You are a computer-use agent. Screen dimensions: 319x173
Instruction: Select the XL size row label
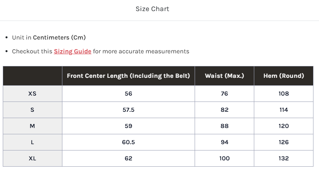pos(32,158)
